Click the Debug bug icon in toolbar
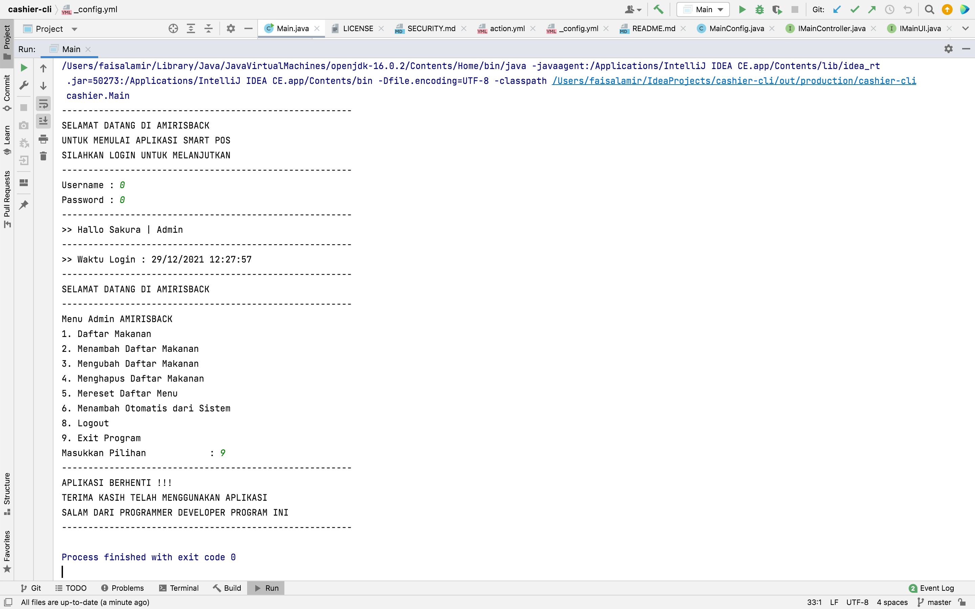The image size is (975, 609). [759, 10]
